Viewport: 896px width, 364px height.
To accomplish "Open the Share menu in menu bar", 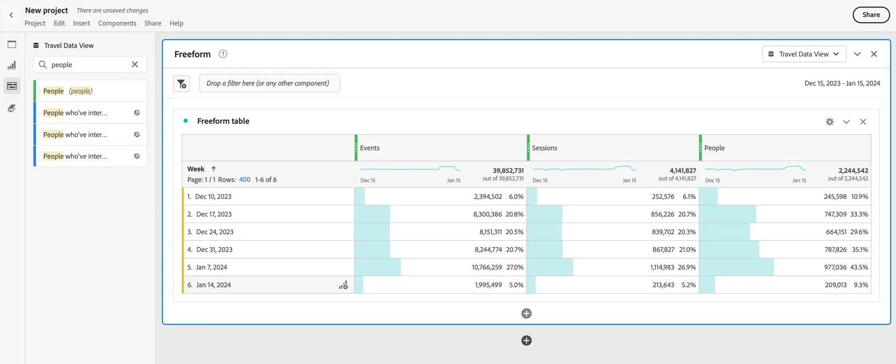I will [x=153, y=23].
